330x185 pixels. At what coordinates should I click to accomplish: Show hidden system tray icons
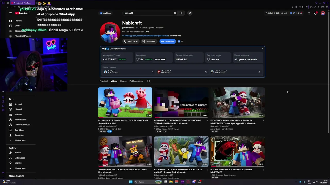(296, 182)
